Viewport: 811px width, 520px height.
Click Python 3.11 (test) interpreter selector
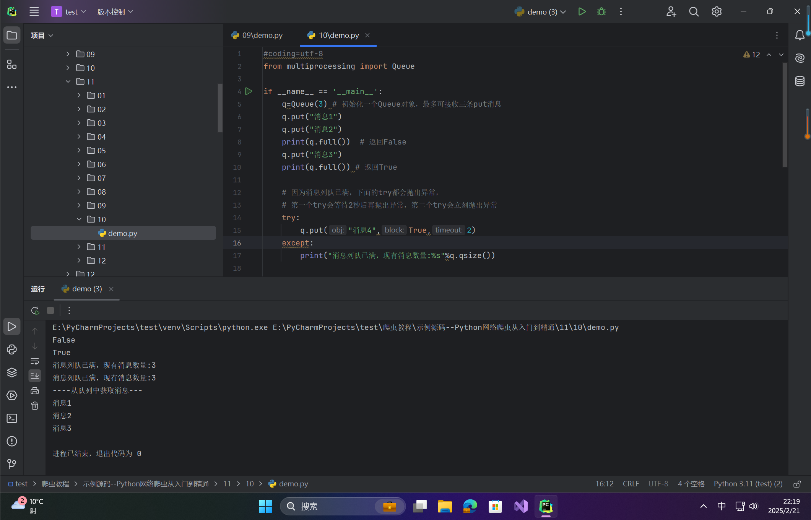click(748, 484)
